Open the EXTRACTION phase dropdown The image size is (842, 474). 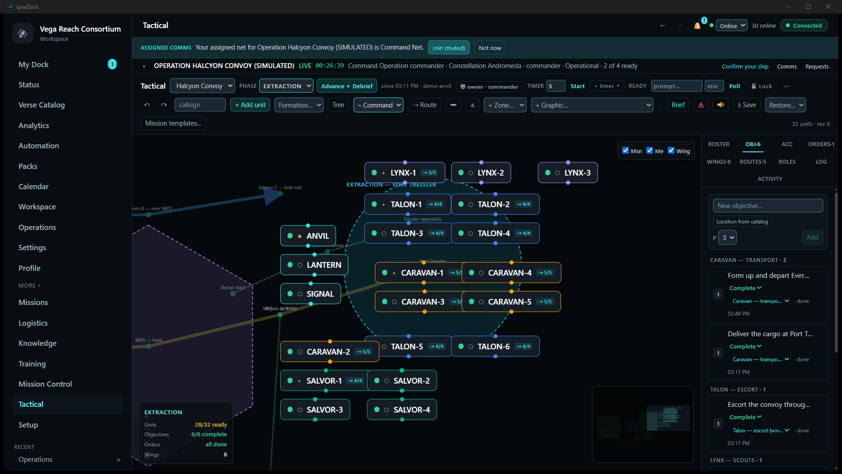(286, 86)
